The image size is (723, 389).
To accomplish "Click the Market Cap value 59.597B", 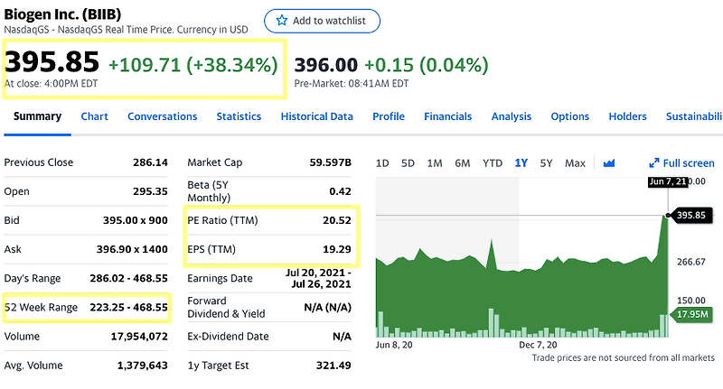I will pos(330,162).
